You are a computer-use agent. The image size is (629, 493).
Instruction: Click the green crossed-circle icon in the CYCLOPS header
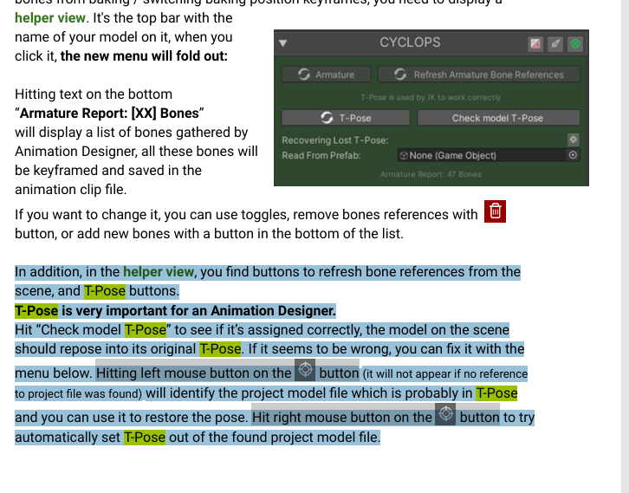pos(574,43)
